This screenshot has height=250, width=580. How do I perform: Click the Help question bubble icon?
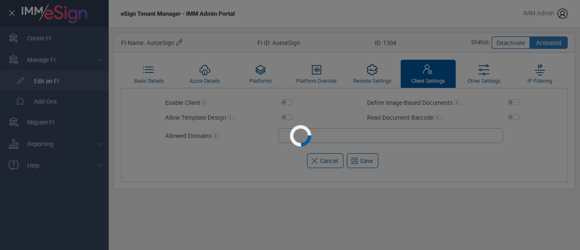[14, 166]
